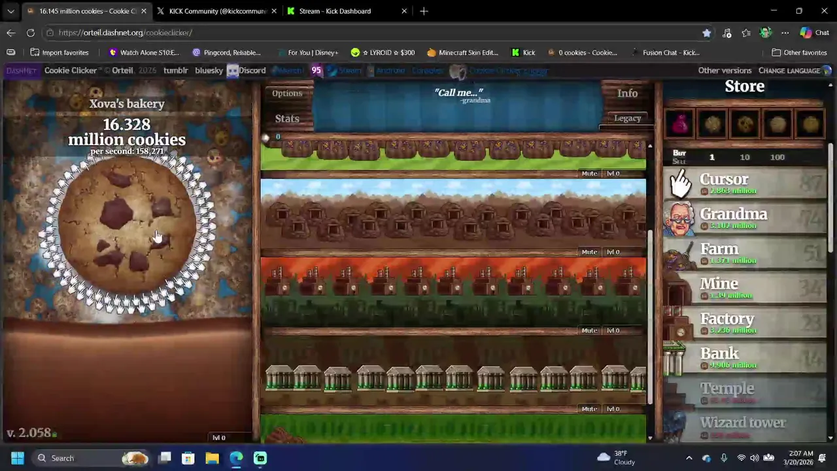Open the Stats menu
The image size is (837, 471).
287,118
